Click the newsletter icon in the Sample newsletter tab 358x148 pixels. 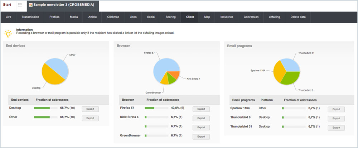point(31,5)
